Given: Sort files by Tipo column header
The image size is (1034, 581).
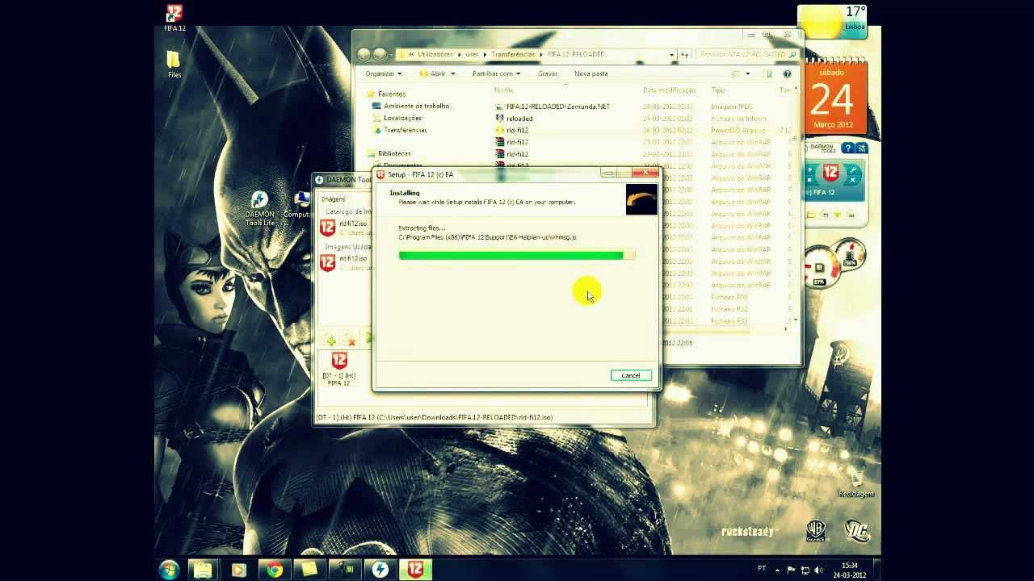Looking at the screenshot, I should tap(718, 90).
